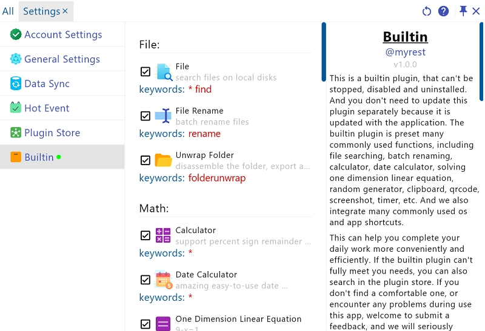The image size is (485, 331).
Task: Click the Date Calculator calendar icon
Action: 163,280
